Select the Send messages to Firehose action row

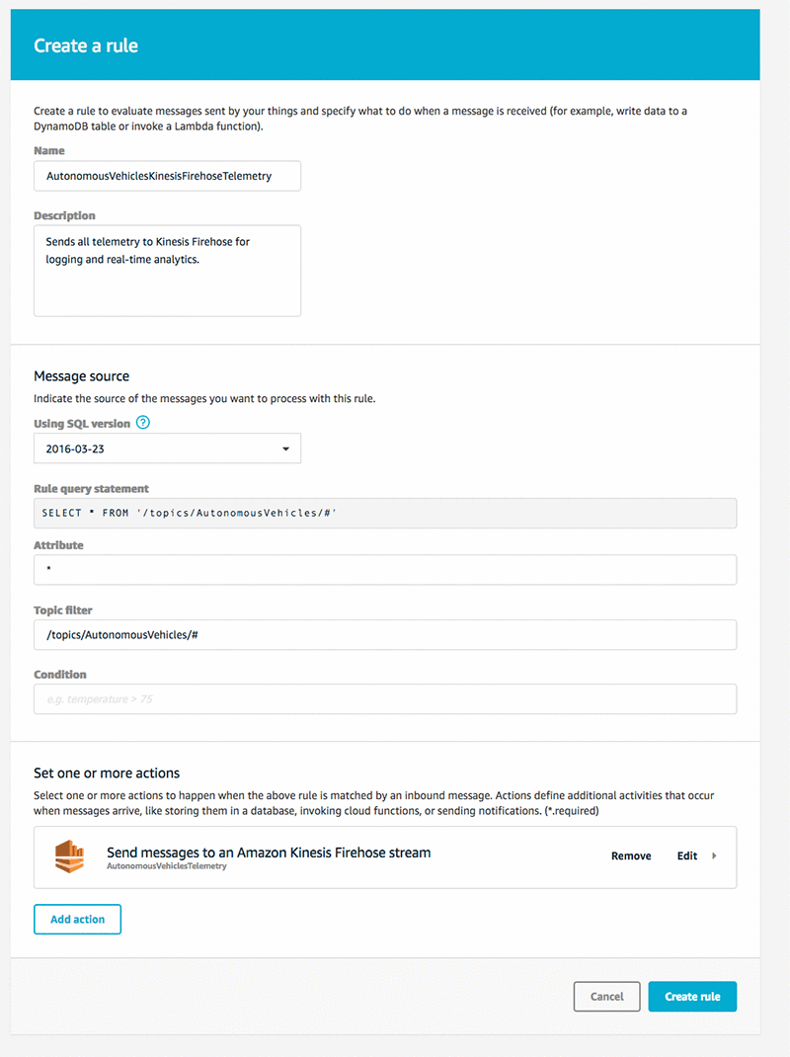click(x=385, y=857)
